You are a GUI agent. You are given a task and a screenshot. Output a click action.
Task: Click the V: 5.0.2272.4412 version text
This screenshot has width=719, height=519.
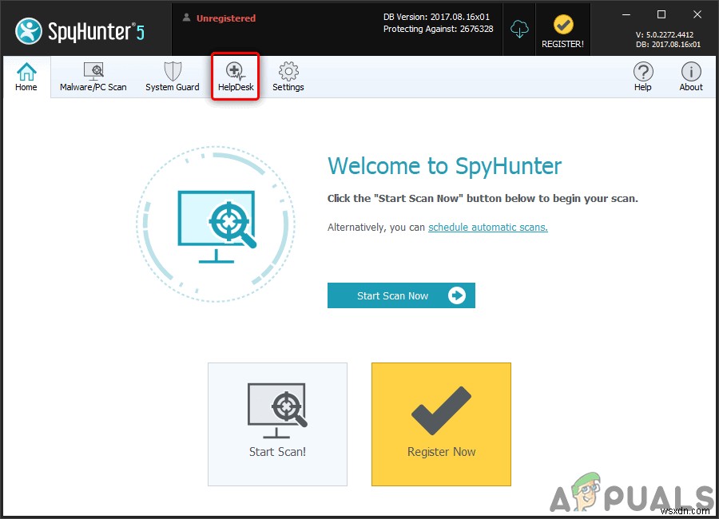coord(665,35)
